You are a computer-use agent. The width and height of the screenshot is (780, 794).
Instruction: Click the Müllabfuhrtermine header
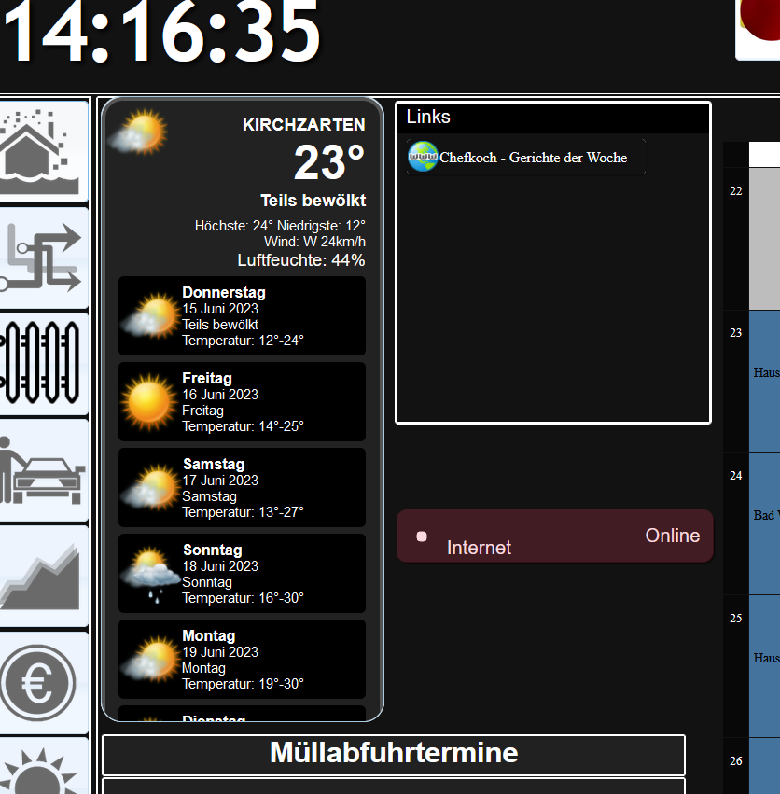click(x=394, y=754)
